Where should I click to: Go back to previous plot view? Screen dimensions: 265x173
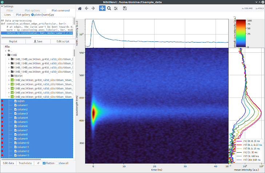(x=87, y=8)
